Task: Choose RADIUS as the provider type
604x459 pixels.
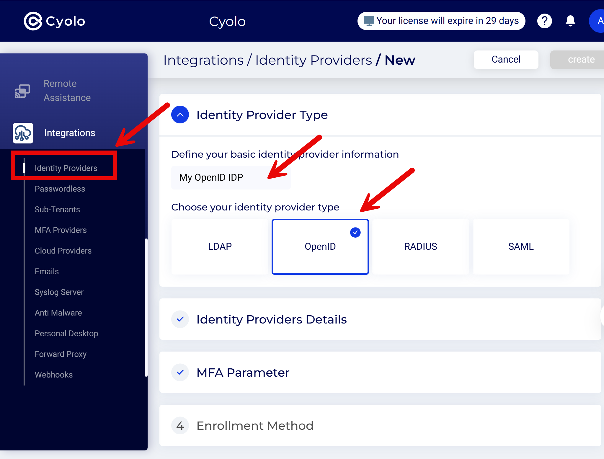Action: click(420, 246)
